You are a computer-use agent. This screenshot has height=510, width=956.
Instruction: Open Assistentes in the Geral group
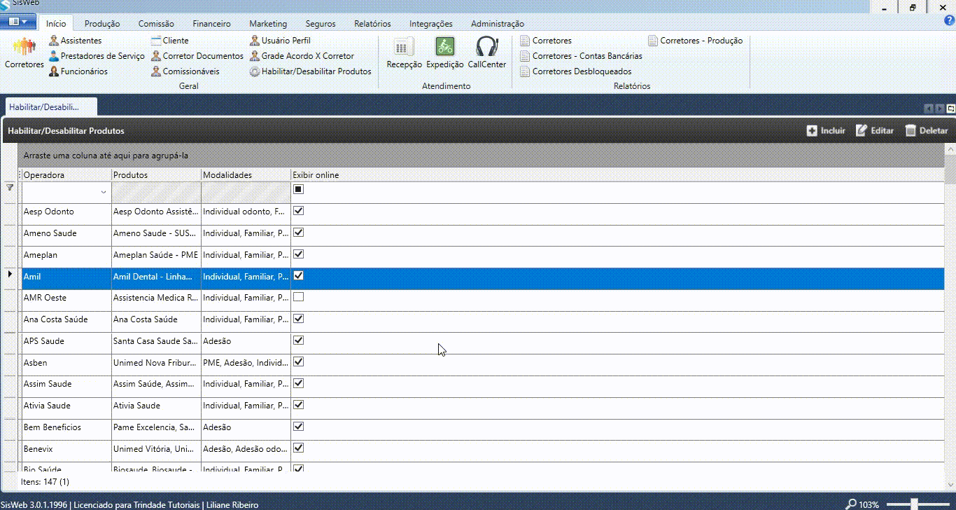pyautogui.click(x=75, y=41)
